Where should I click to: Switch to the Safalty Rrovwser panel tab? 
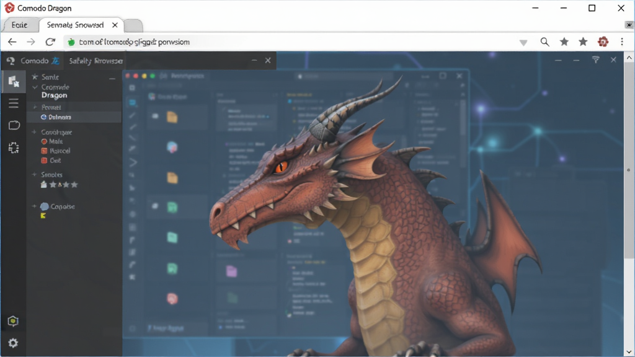click(96, 61)
